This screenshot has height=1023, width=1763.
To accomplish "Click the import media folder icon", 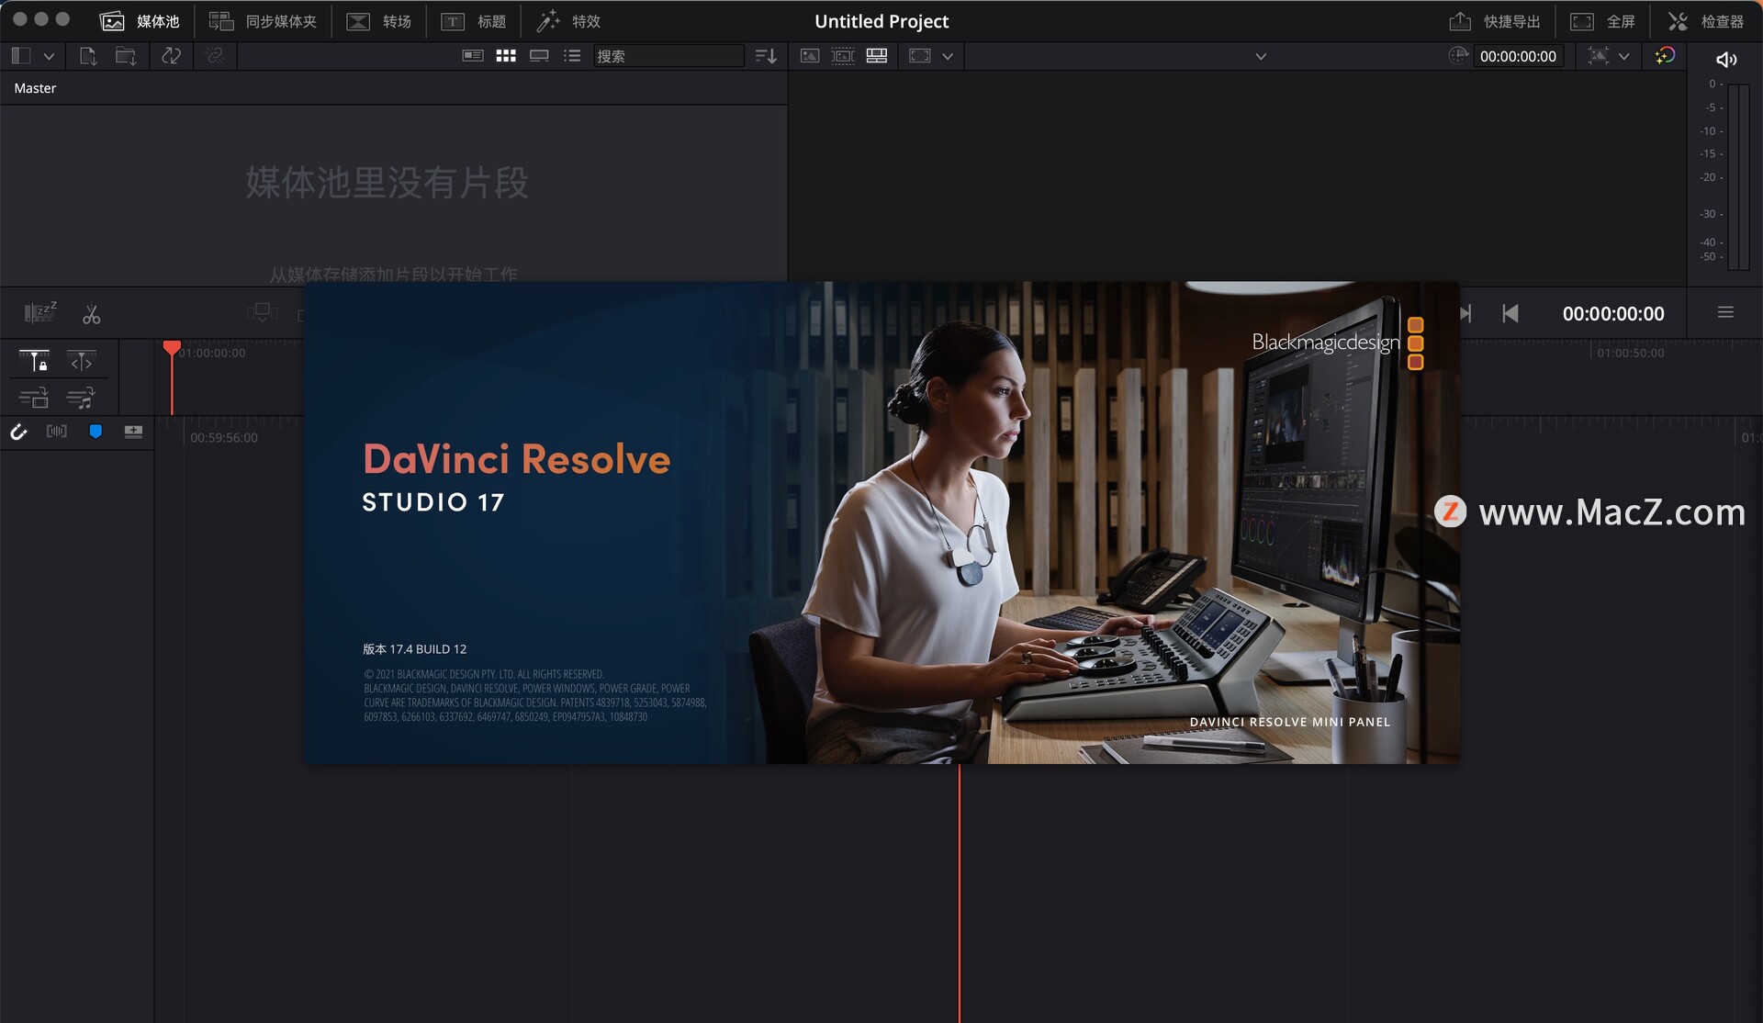I will (126, 56).
